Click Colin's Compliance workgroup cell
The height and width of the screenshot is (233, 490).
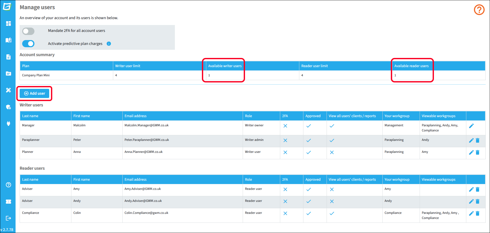[x=401, y=215]
